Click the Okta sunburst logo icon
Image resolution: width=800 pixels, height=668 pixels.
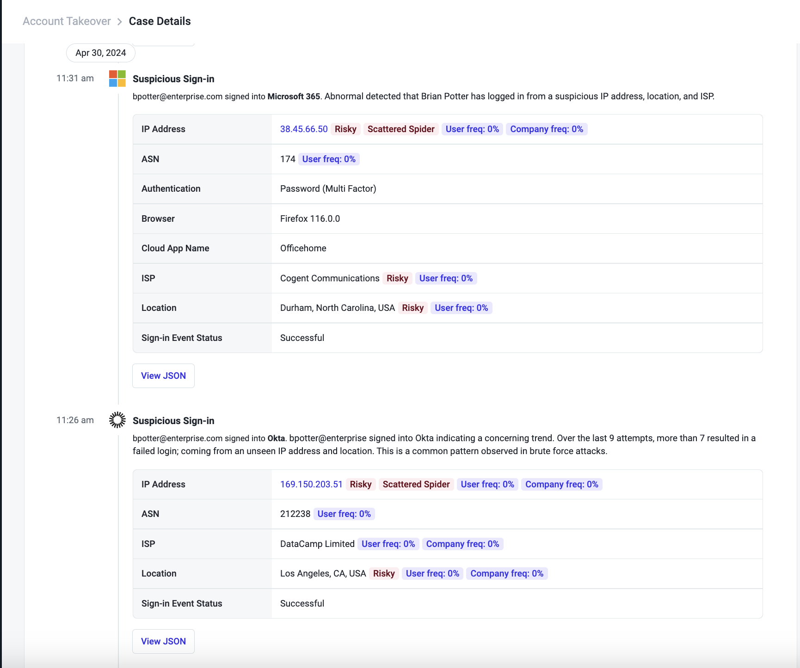pos(117,420)
